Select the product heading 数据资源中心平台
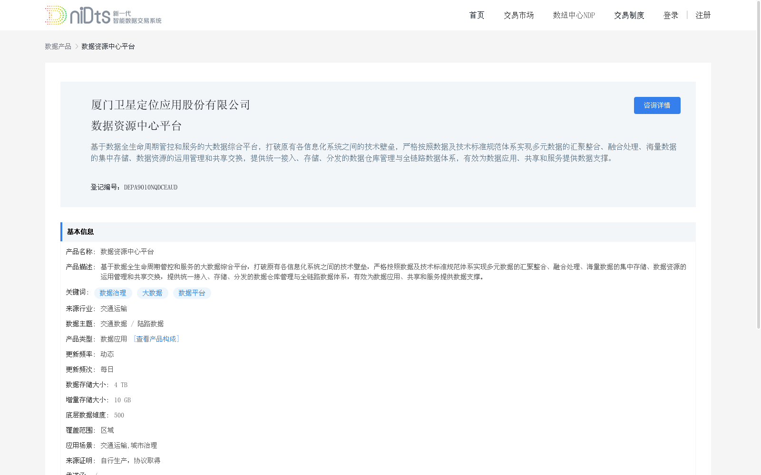Image resolution: width=761 pixels, height=475 pixels. point(137,126)
